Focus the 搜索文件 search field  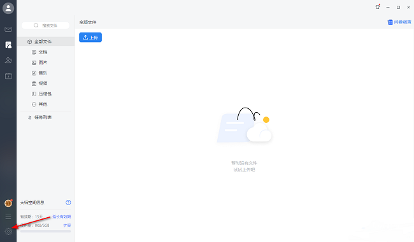point(45,25)
